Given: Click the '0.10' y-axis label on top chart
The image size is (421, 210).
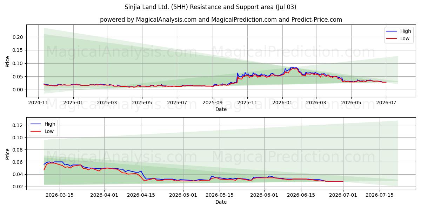Looking at the screenshot, I should point(18,63).
